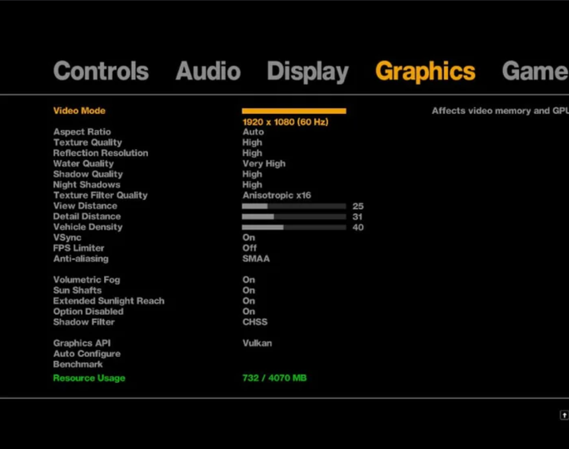This screenshot has height=449, width=569.
Task: Change the Graphics API Vulkan setting
Action: 257,343
